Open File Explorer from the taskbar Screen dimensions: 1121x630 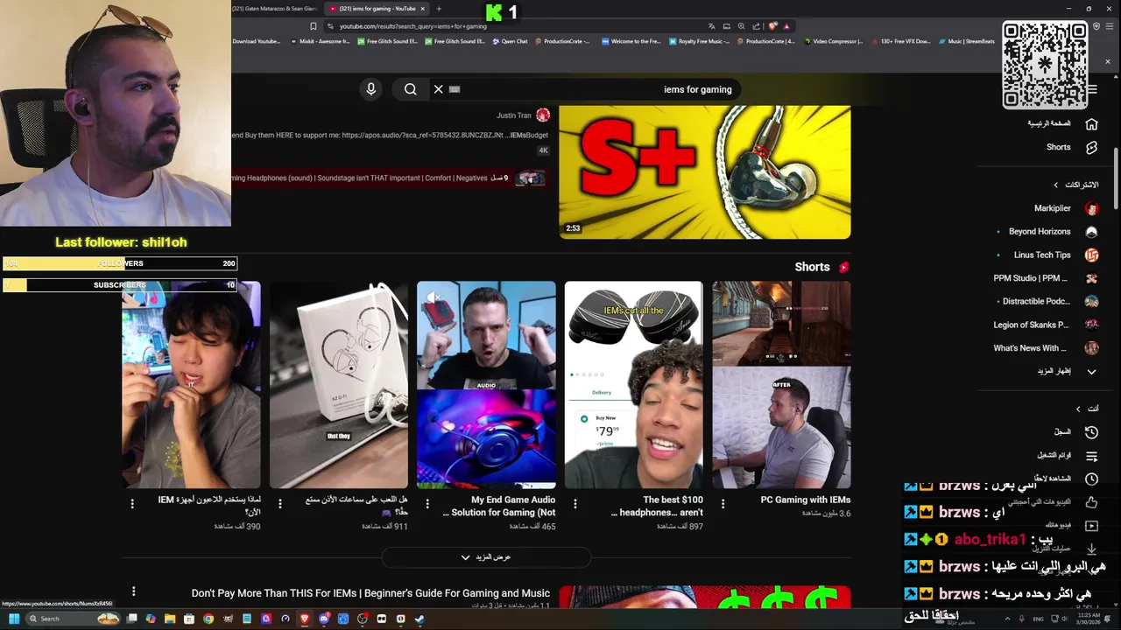[x=170, y=619]
